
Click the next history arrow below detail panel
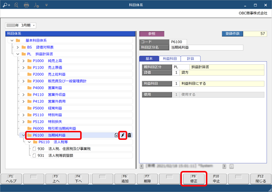pyautogui.click(x=224, y=166)
